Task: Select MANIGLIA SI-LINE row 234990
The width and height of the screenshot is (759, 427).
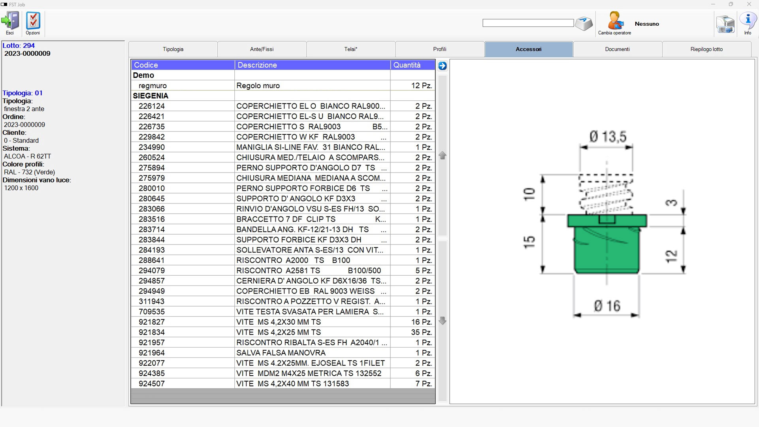Action: [283, 147]
